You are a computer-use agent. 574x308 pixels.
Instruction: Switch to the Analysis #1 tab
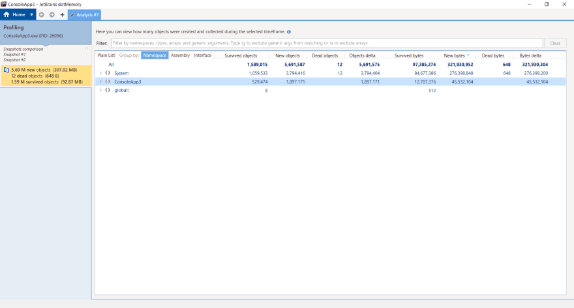click(84, 14)
